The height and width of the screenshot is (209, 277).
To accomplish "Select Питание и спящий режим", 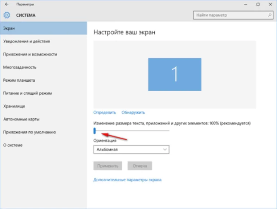I will pos(43,93).
